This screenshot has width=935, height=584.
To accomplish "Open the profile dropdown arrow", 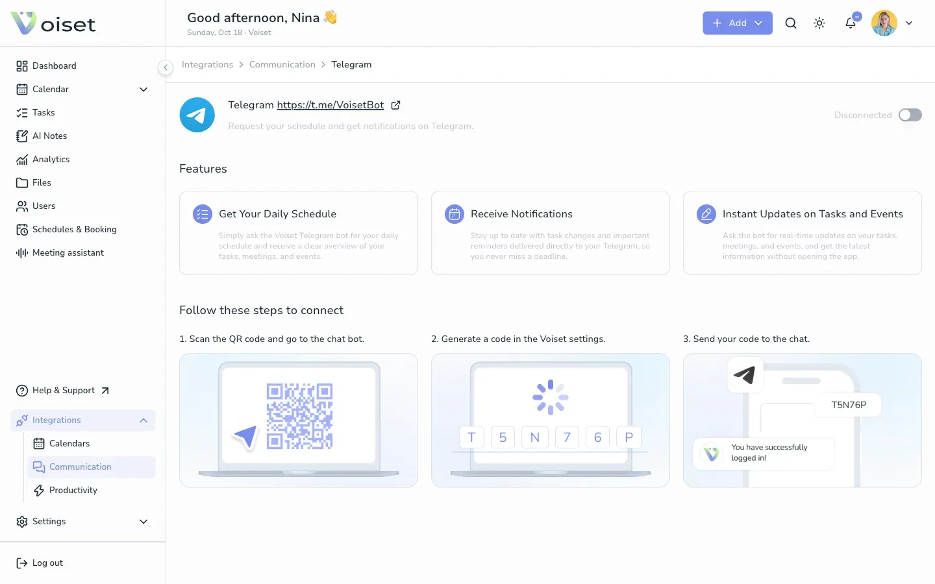I will coord(909,23).
